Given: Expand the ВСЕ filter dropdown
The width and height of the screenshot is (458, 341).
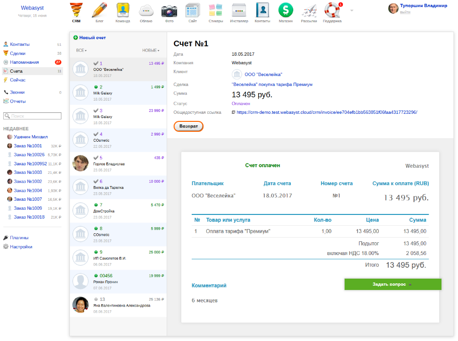Looking at the screenshot, I should tap(81, 51).
